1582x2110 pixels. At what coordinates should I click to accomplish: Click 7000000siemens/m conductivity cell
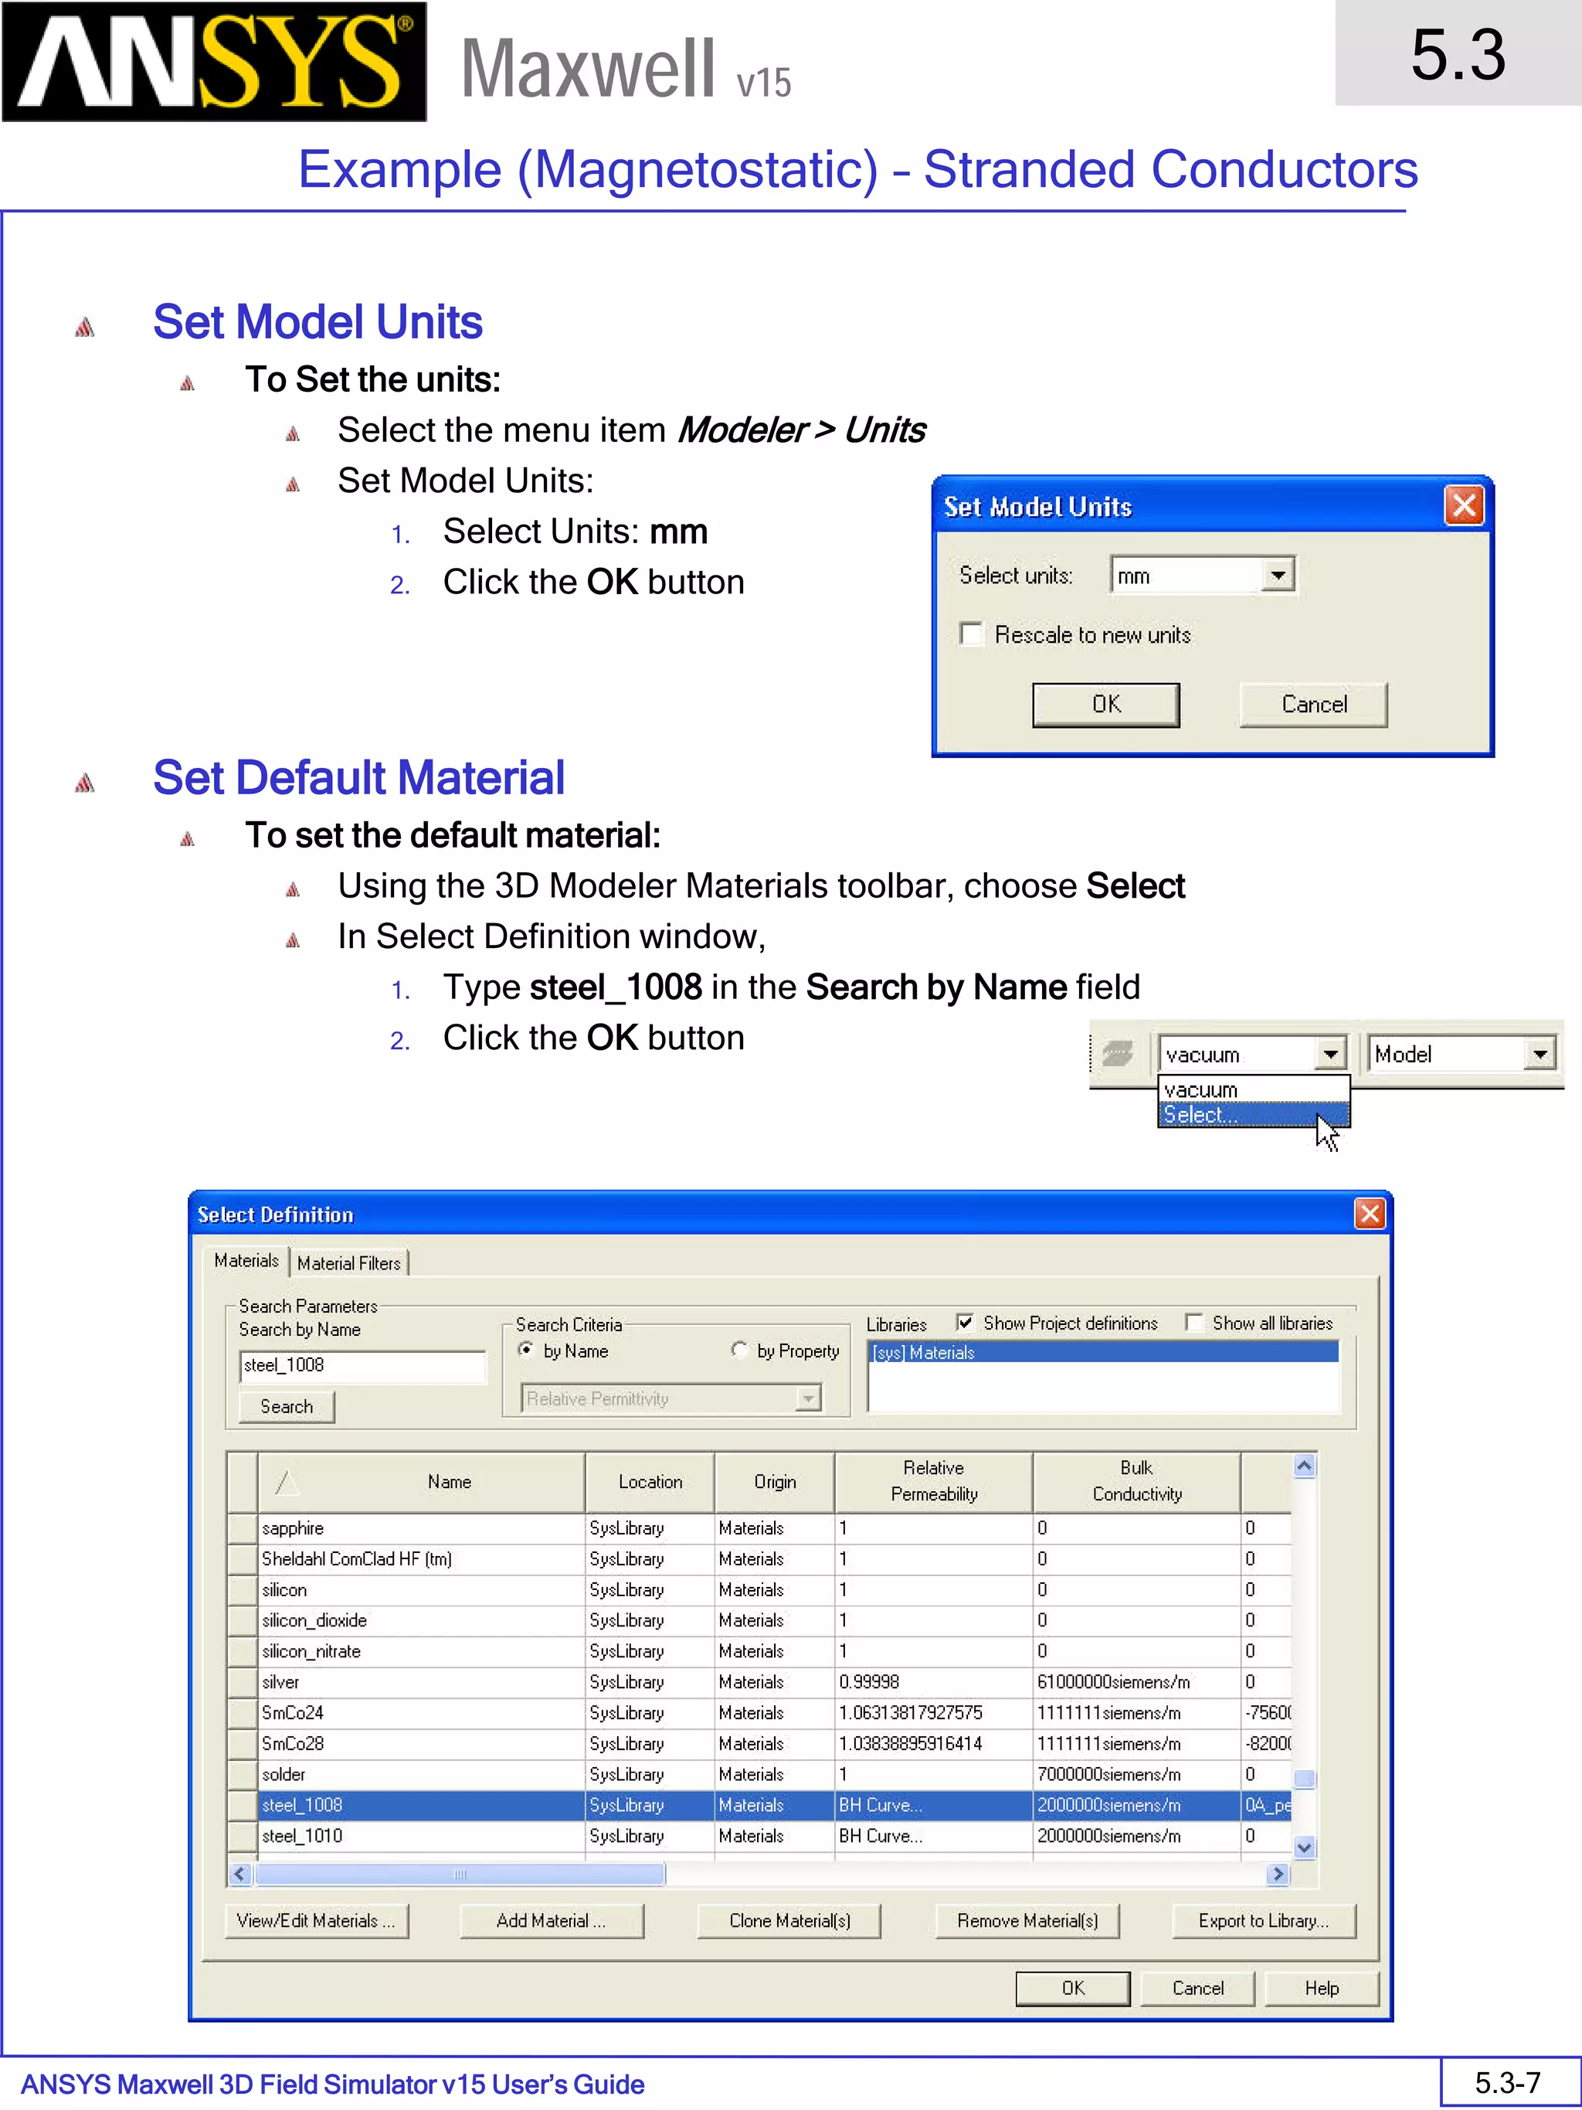coord(1136,1774)
